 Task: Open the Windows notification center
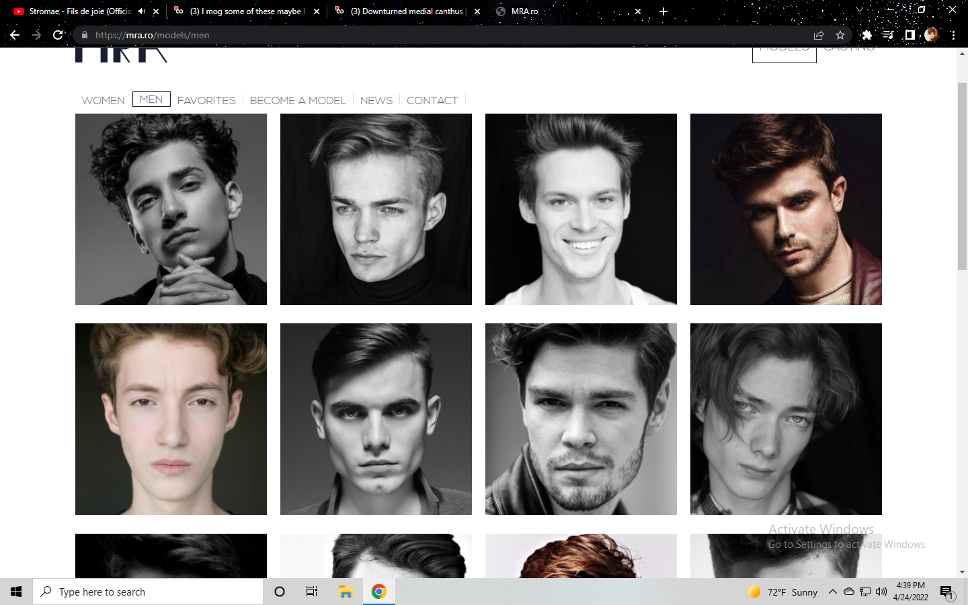pos(947,592)
